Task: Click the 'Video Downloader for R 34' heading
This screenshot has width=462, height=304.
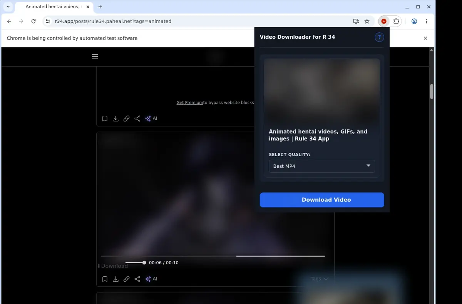Action: tap(297, 37)
